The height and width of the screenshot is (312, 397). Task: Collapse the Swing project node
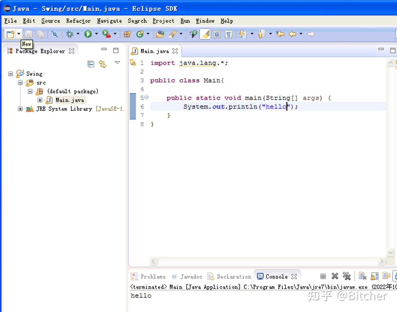(x=11, y=74)
